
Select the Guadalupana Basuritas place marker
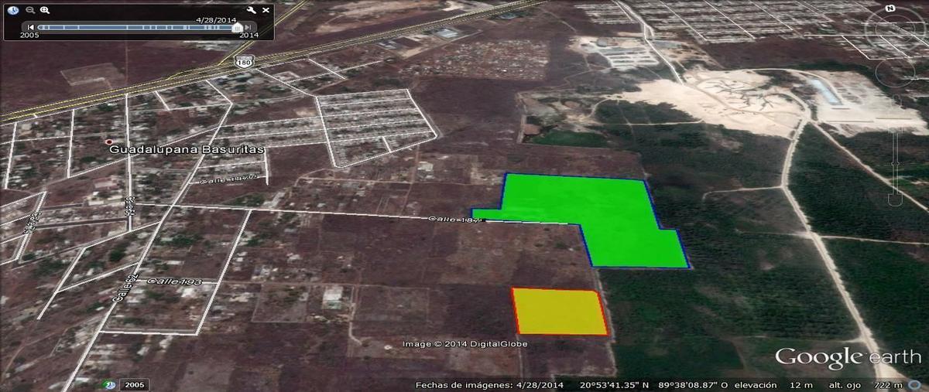(108, 141)
